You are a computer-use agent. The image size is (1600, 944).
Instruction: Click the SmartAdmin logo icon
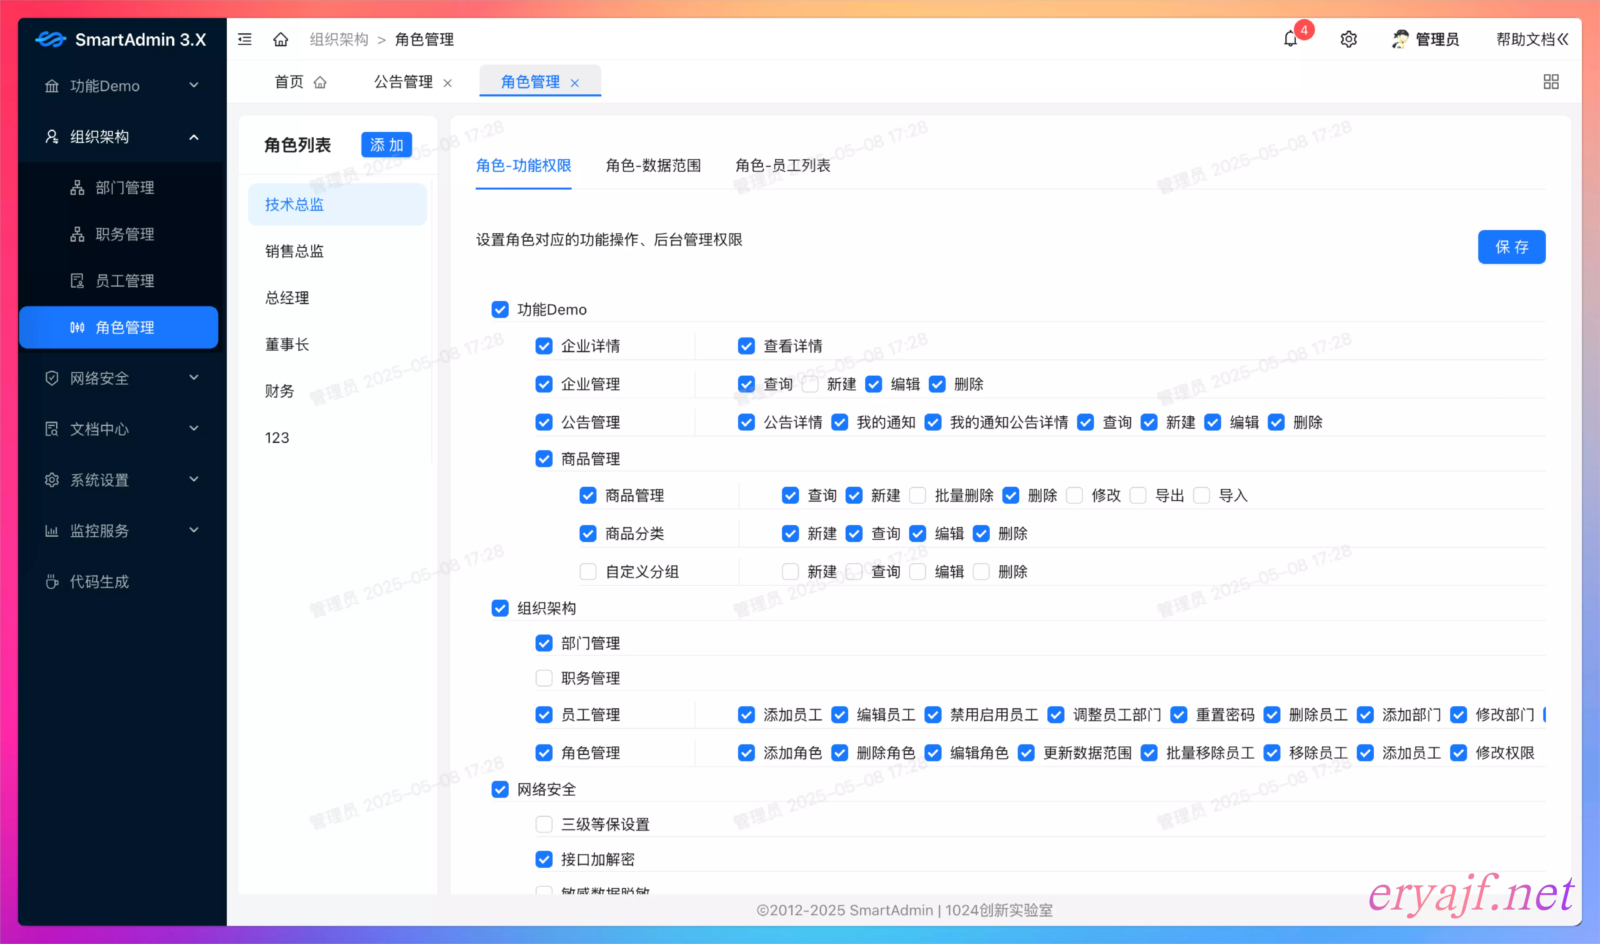point(50,39)
